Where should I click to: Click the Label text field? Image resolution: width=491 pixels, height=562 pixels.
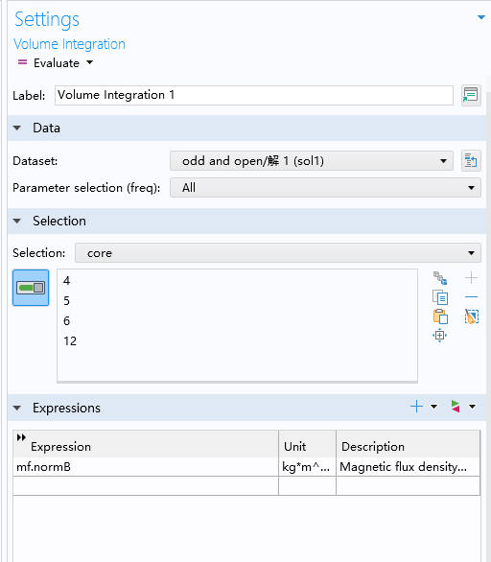point(254,95)
